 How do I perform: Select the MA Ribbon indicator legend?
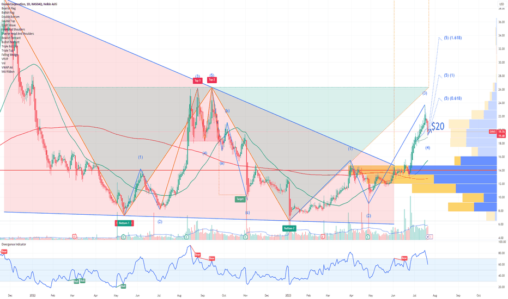(x=8, y=71)
